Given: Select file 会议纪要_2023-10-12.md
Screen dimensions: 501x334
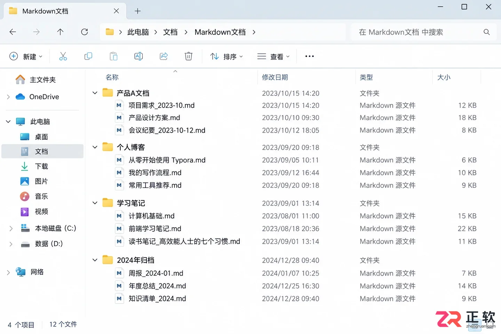Looking at the screenshot, I should coord(167,130).
